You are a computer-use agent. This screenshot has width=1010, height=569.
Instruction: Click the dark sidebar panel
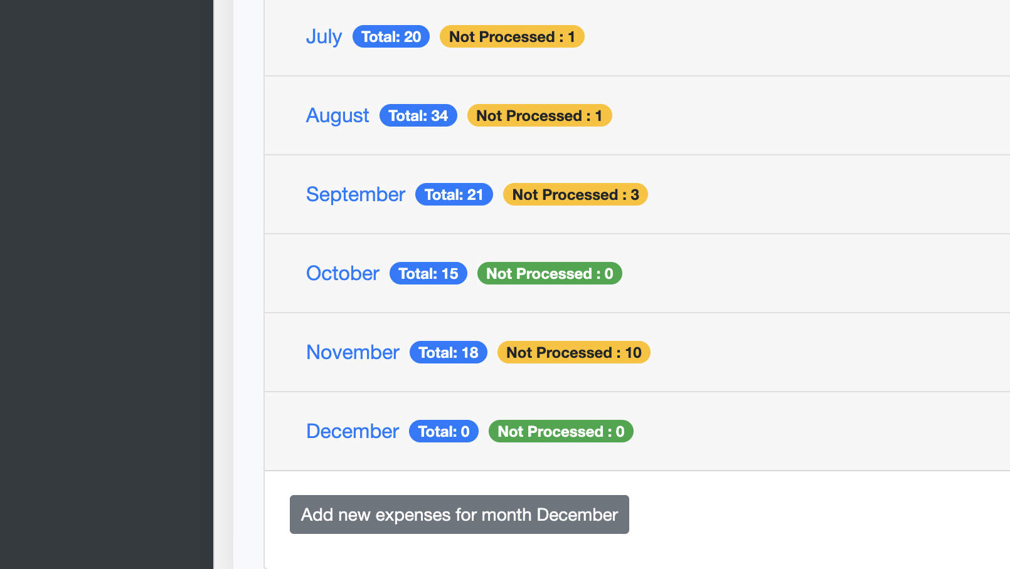(107, 282)
